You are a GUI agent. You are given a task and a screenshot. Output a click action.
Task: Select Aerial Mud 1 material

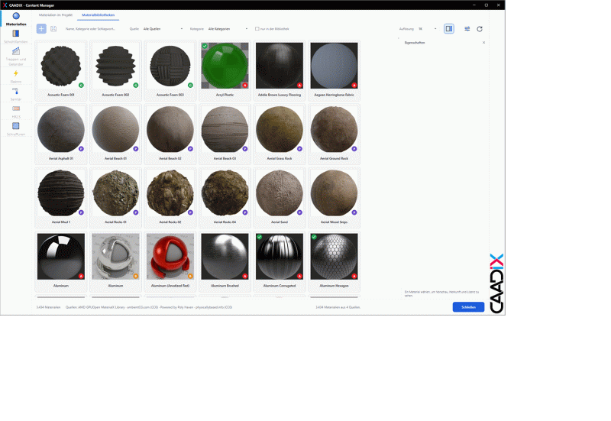(x=61, y=198)
